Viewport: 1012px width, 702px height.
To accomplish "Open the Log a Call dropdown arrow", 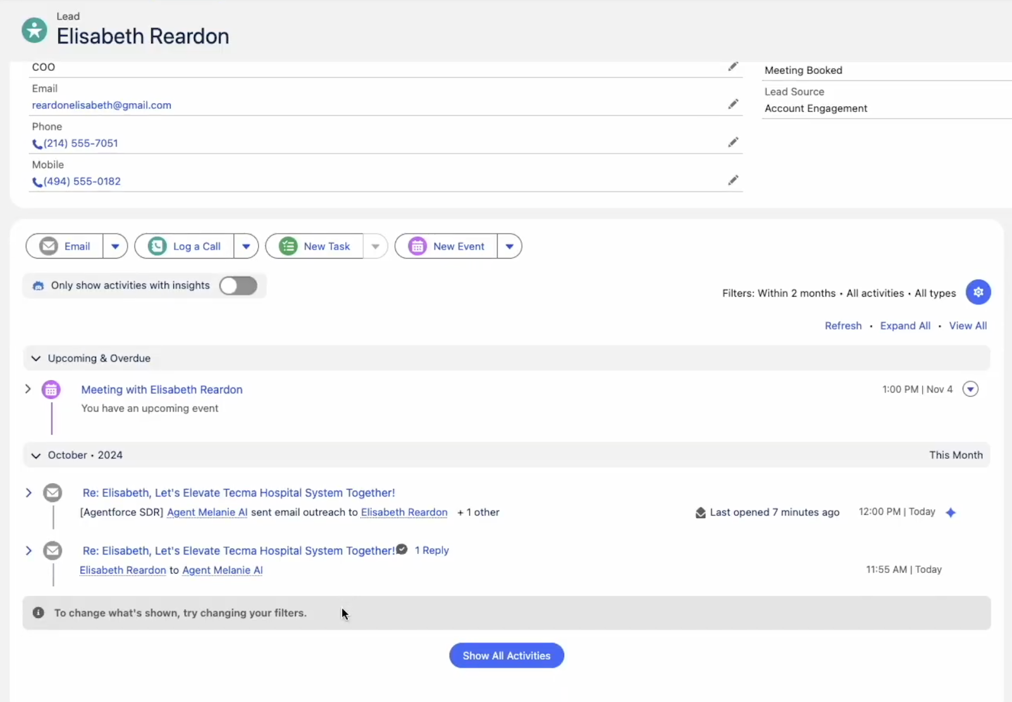I will tap(246, 246).
